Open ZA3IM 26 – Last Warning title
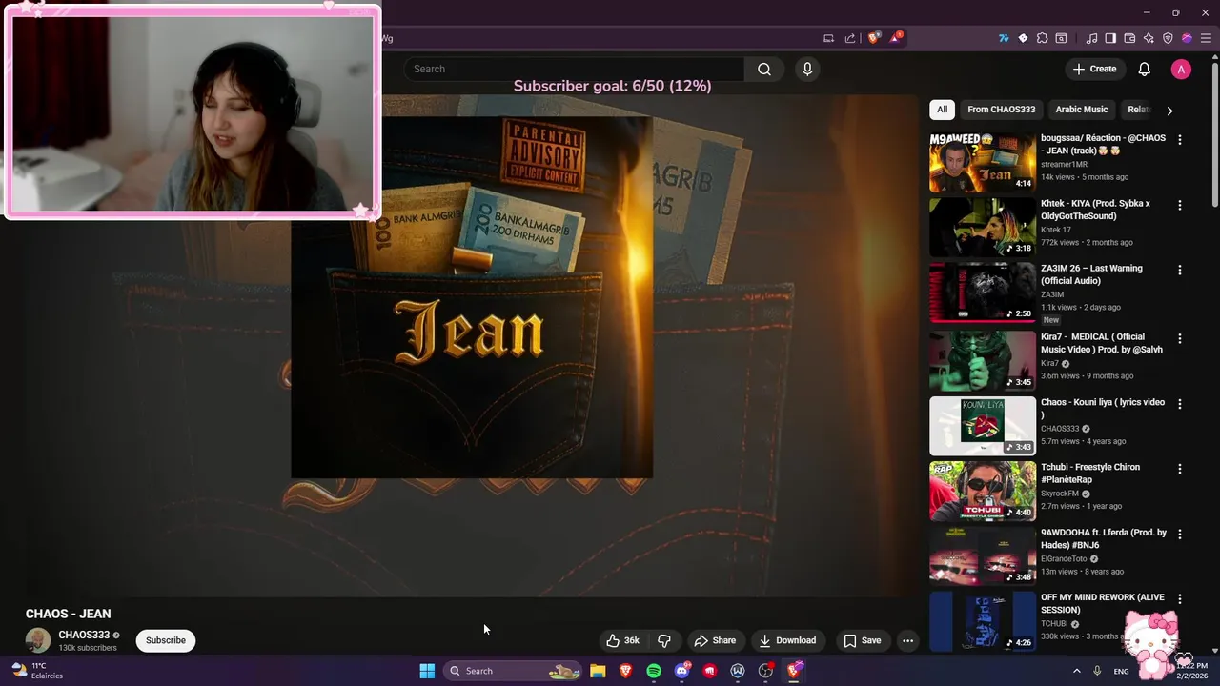The height and width of the screenshot is (686, 1220). point(1091,274)
